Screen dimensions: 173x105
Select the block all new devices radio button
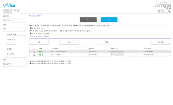coord(31,36)
